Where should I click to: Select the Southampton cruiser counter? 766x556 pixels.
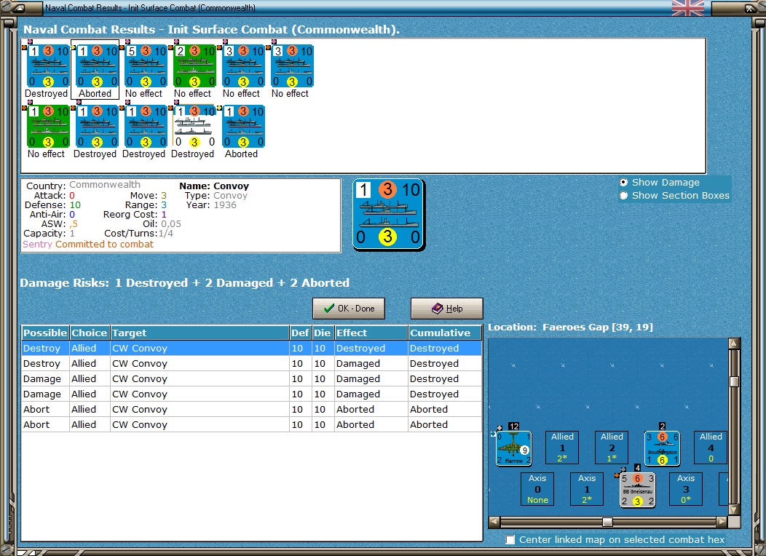(x=662, y=448)
